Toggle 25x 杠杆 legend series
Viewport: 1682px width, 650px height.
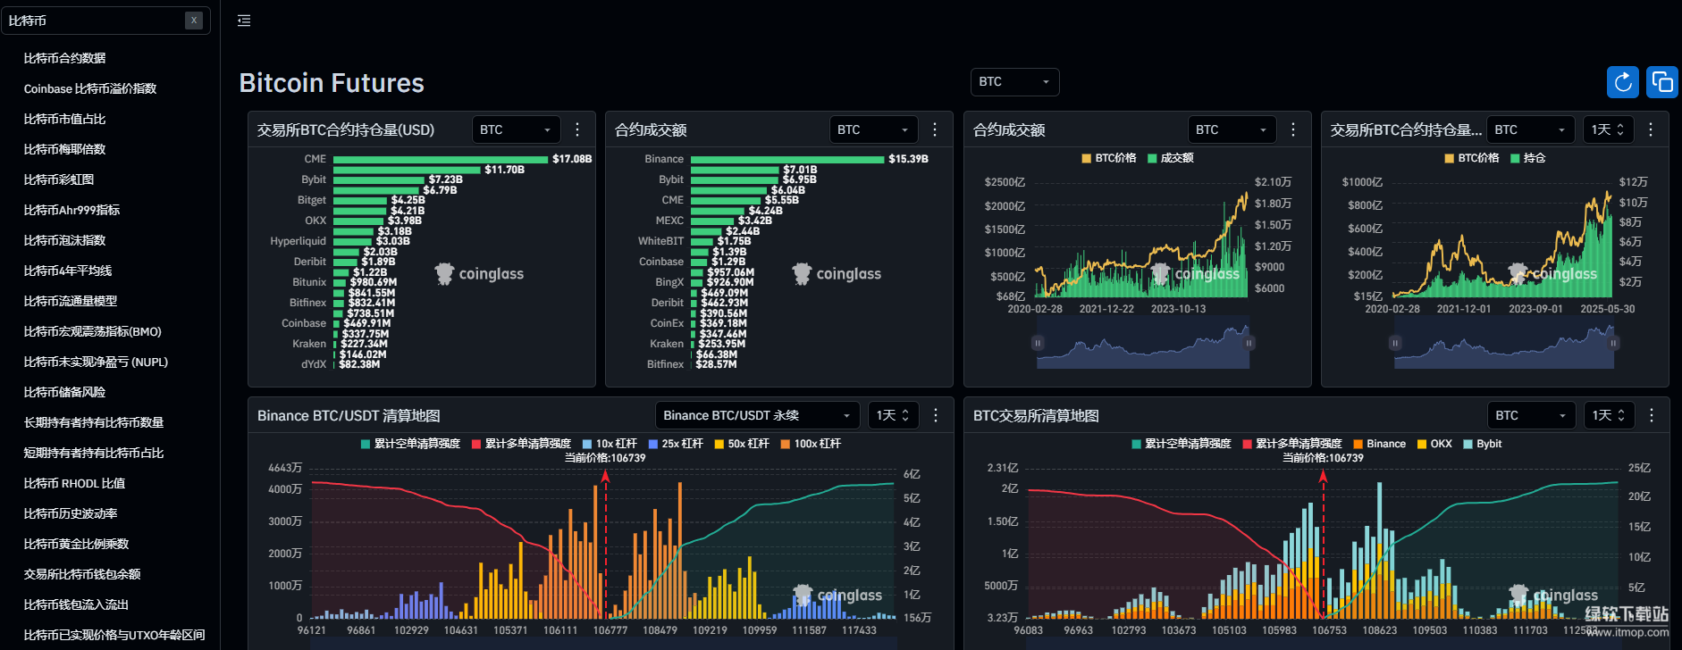coord(676,444)
